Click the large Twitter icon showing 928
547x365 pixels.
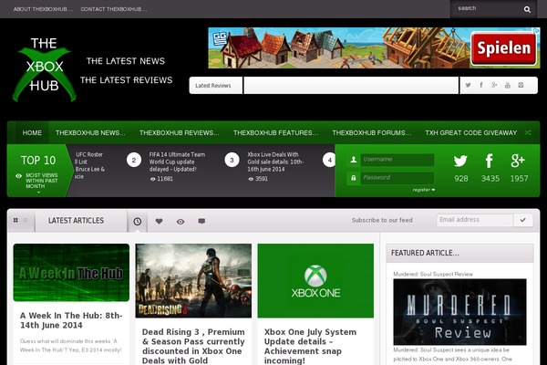460,161
